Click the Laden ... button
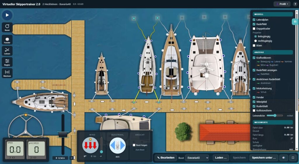Viewport: 299px width, 164px height. (x=221, y=158)
